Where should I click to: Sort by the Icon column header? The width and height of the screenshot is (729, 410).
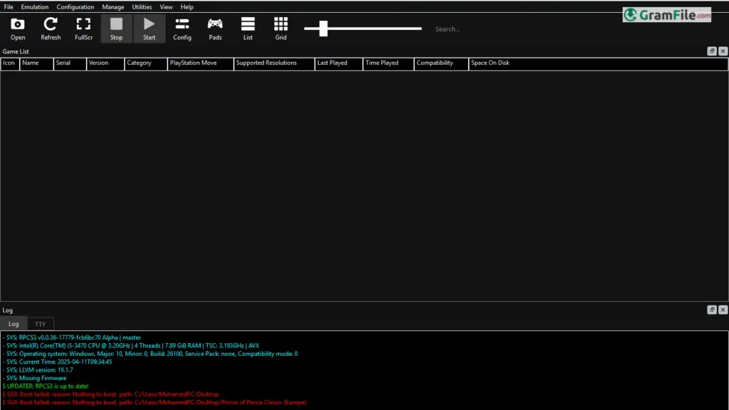coord(10,63)
